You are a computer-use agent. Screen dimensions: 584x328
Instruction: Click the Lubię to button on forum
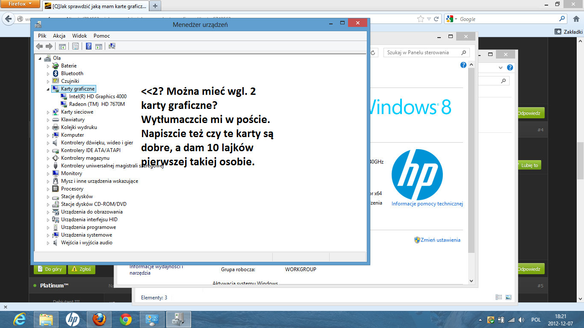pos(529,165)
